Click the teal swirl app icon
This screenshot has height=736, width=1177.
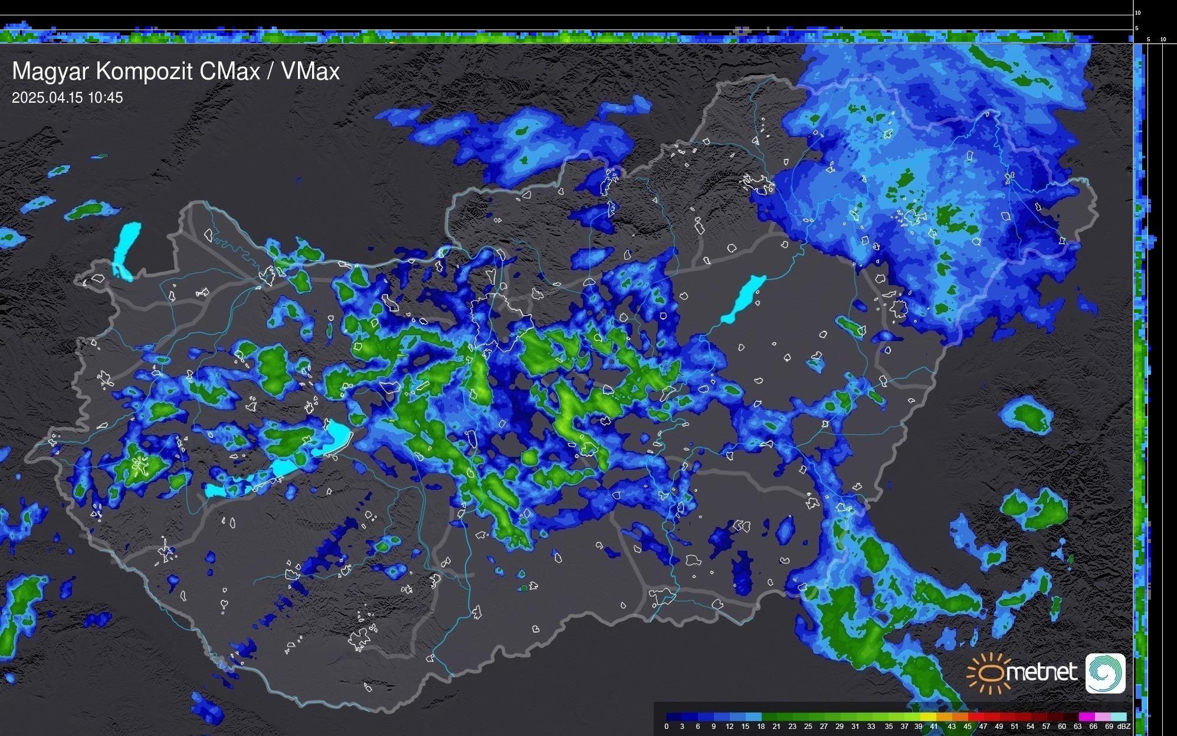[1105, 673]
